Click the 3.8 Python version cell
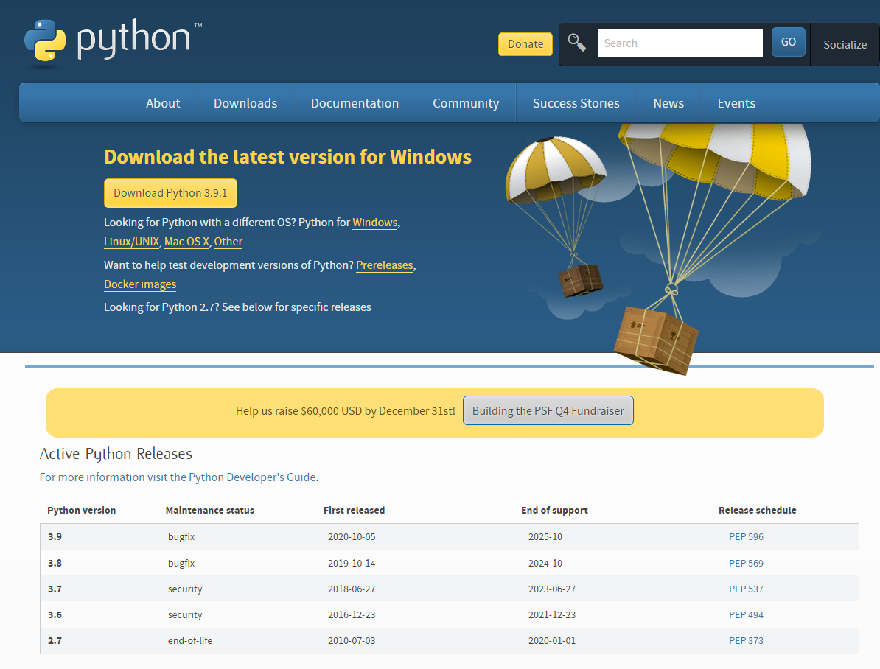880x669 pixels. pyautogui.click(x=55, y=564)
